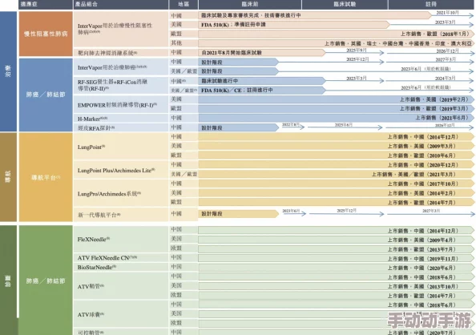Click status bar 自2021年8月開始臨床試驗
The width and height of the screenshot is (476, 335).
(x=262, y=53)
